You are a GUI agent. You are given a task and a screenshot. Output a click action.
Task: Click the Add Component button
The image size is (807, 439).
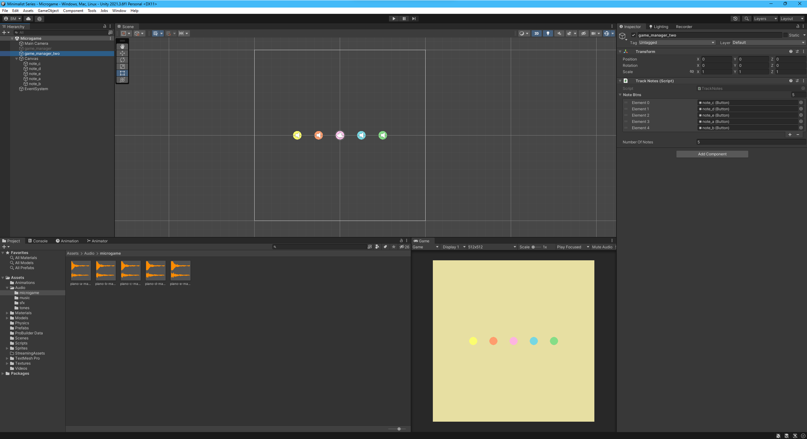click(x=712, y=154)
